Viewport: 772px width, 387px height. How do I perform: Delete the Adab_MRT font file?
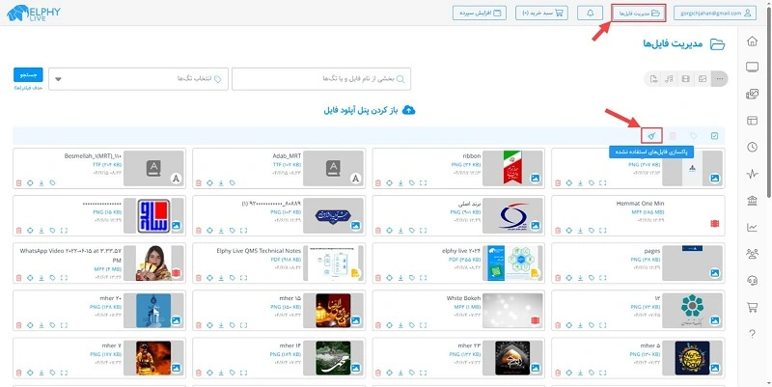pyautogui.click(x=196, y=181)
